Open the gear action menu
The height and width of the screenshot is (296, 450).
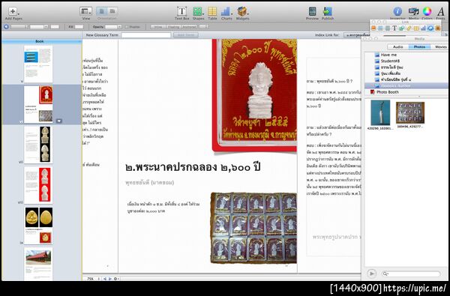116,279
